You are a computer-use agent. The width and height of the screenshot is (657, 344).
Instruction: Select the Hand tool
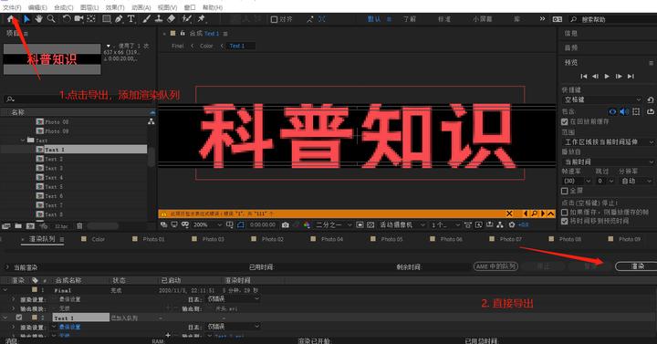click(x=39, y=19)
